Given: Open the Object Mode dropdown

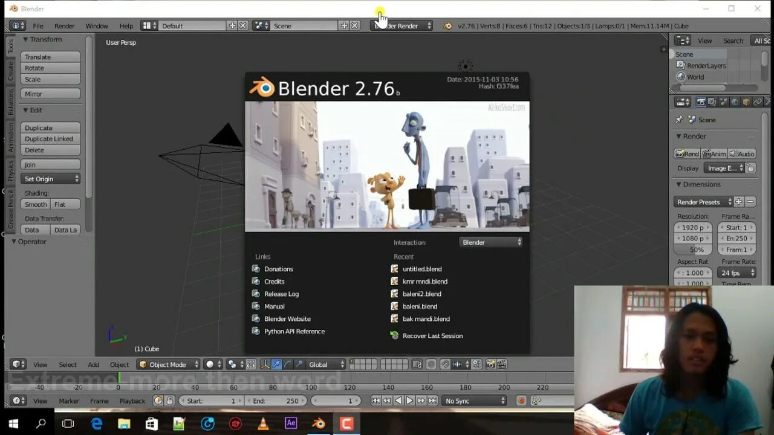Looking at the screenshot, I should 168,364.
